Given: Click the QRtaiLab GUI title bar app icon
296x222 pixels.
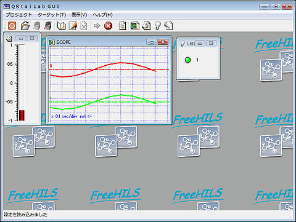Looking at the screenshot, I should 7,7.
